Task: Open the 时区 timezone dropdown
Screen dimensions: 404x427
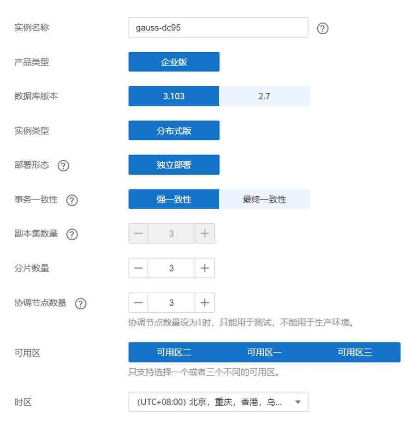Action: tap(218, 402)
